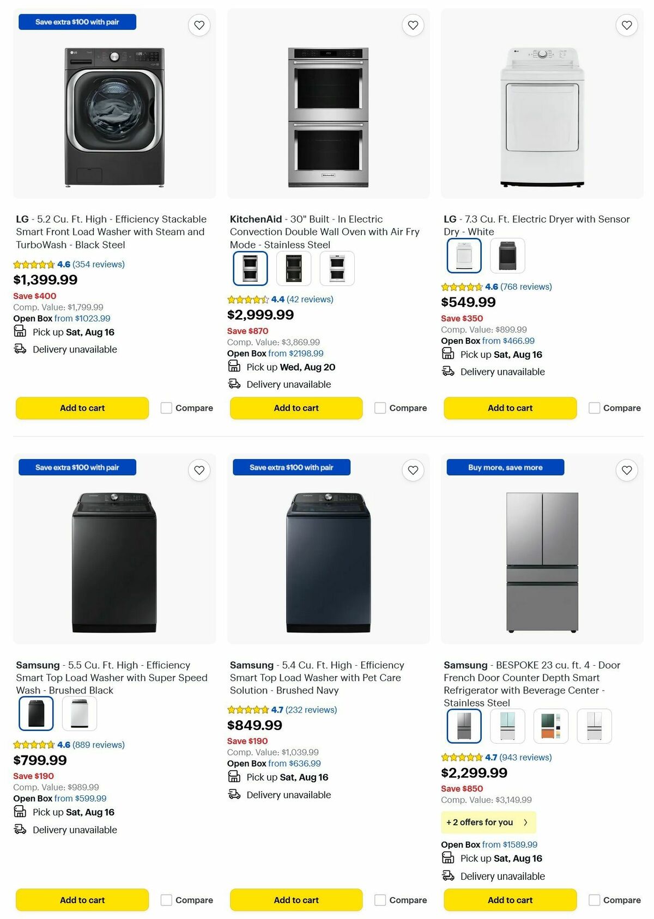Click the Save extra $100 with pair badge
The width and height of the screenshot is (654, 919).
pyautogui.click(x=76, y=22)
